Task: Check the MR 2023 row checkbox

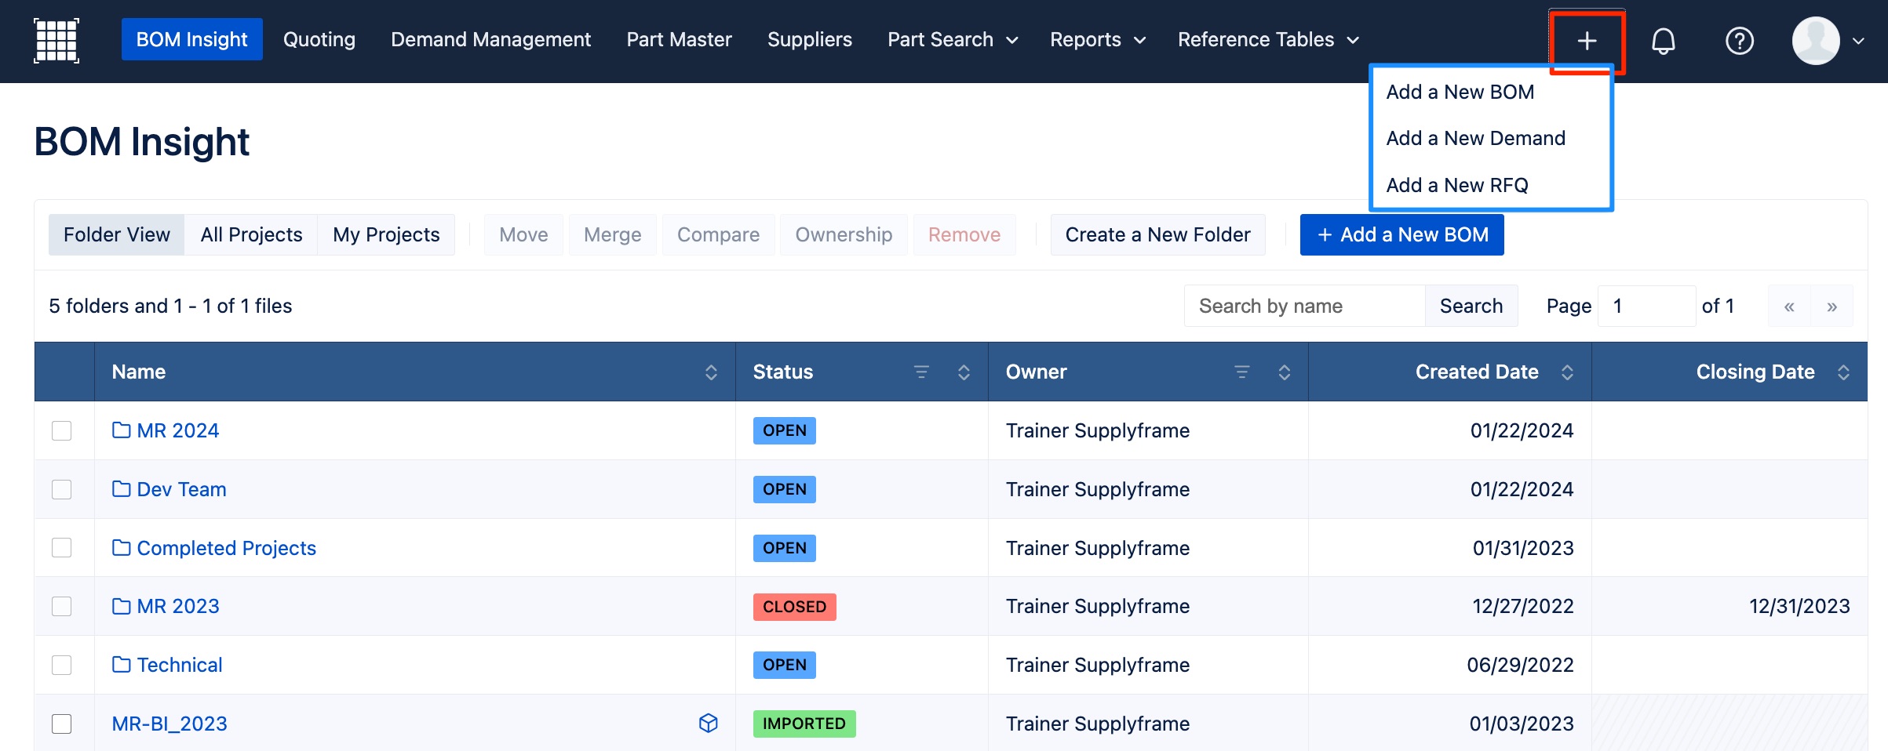Action: [61, 606]
